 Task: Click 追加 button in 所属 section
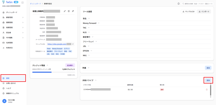point(208,68)
